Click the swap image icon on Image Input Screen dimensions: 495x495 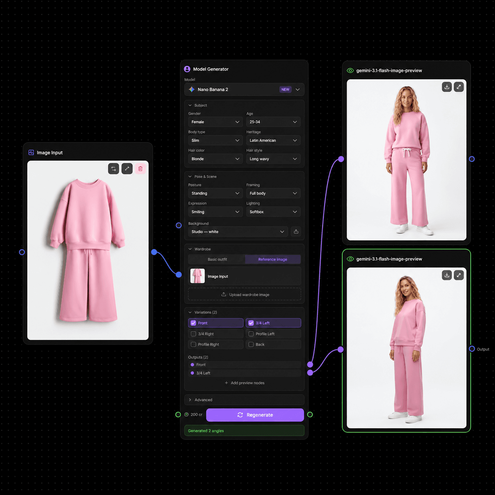[x=114, y=169]
